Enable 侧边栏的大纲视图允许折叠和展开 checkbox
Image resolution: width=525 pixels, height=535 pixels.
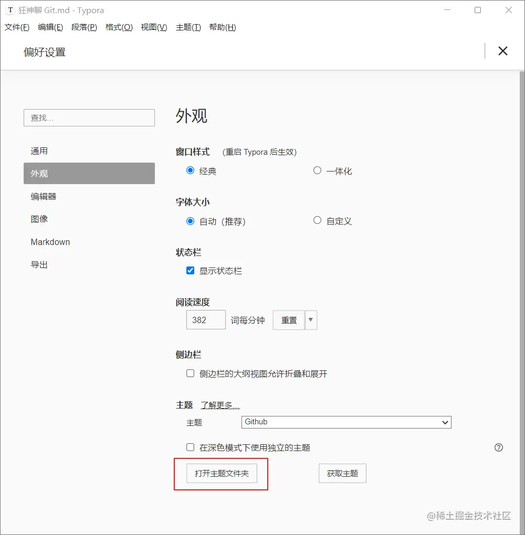pos(190,373)
